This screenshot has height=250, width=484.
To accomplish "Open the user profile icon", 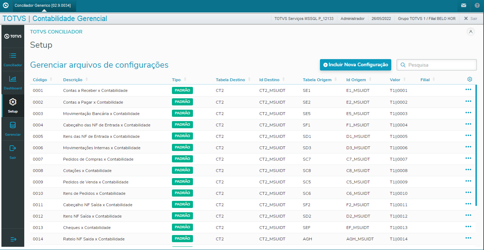I will coord(471,32).
